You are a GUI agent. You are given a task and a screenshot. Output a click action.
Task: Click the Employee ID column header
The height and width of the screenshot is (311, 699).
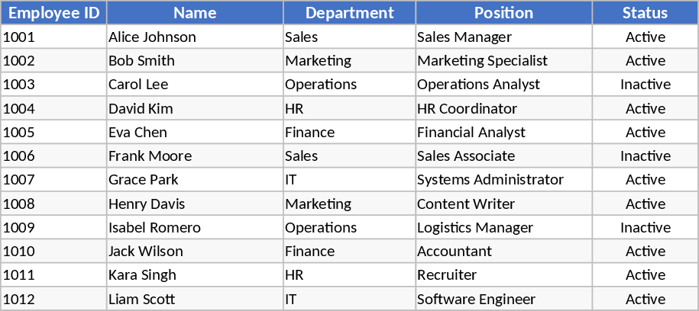(x=53, y=13)
